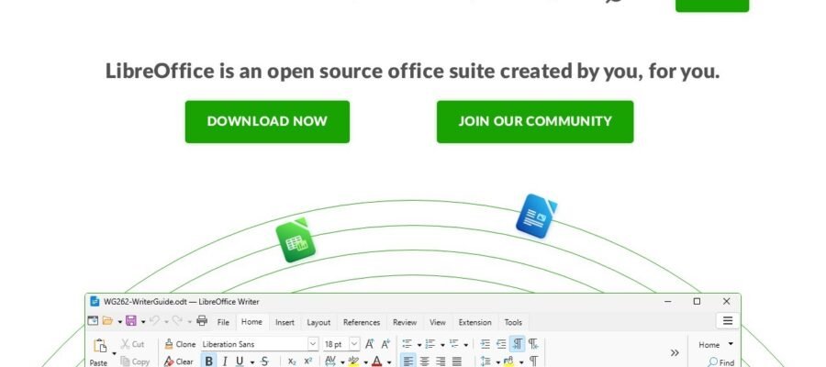
Task: Click the menubar toggle icon left of Open
Action: [x=93, y=320]
